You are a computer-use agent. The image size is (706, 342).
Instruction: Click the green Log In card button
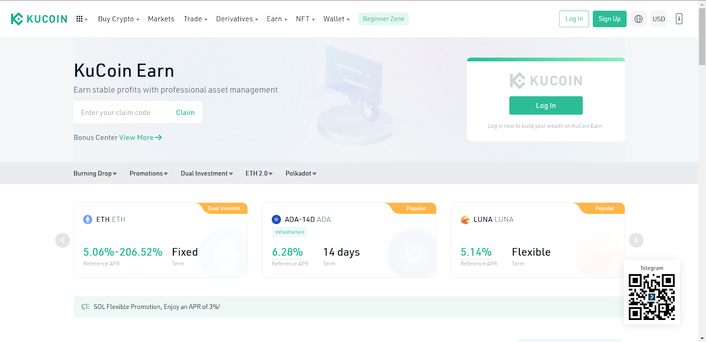546,106
